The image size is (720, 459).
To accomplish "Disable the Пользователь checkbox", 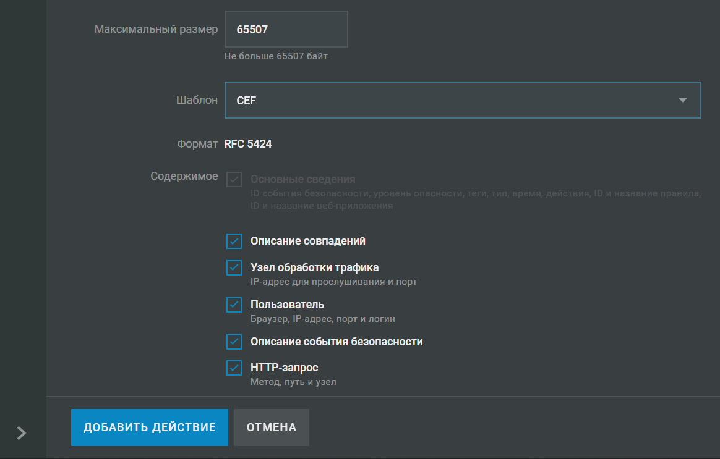I will click(234, 305).
